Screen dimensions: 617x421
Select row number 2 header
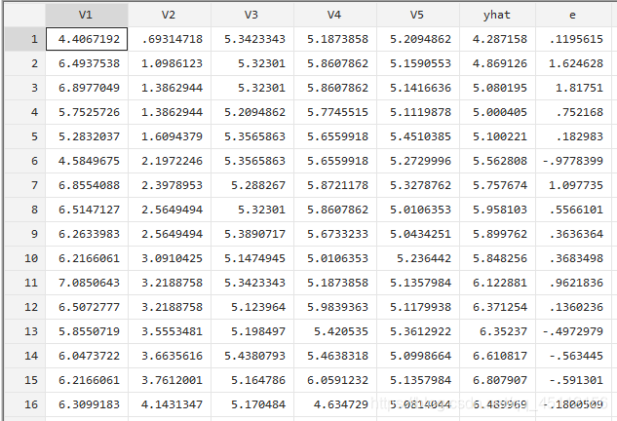point(25,63)
